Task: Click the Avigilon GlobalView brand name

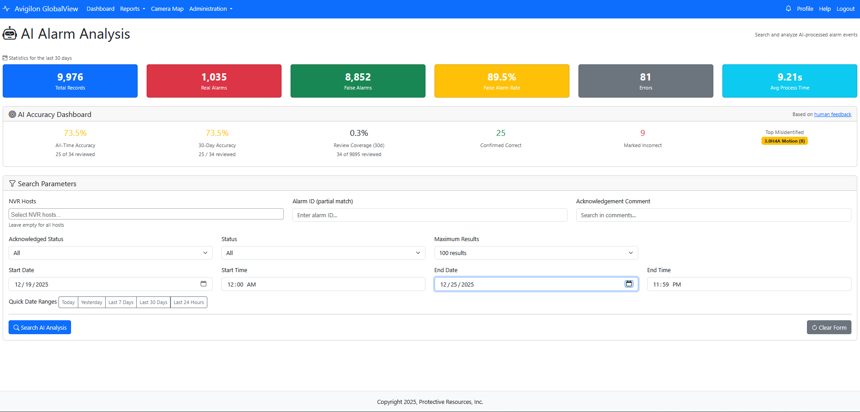Action: coord(46,9)
